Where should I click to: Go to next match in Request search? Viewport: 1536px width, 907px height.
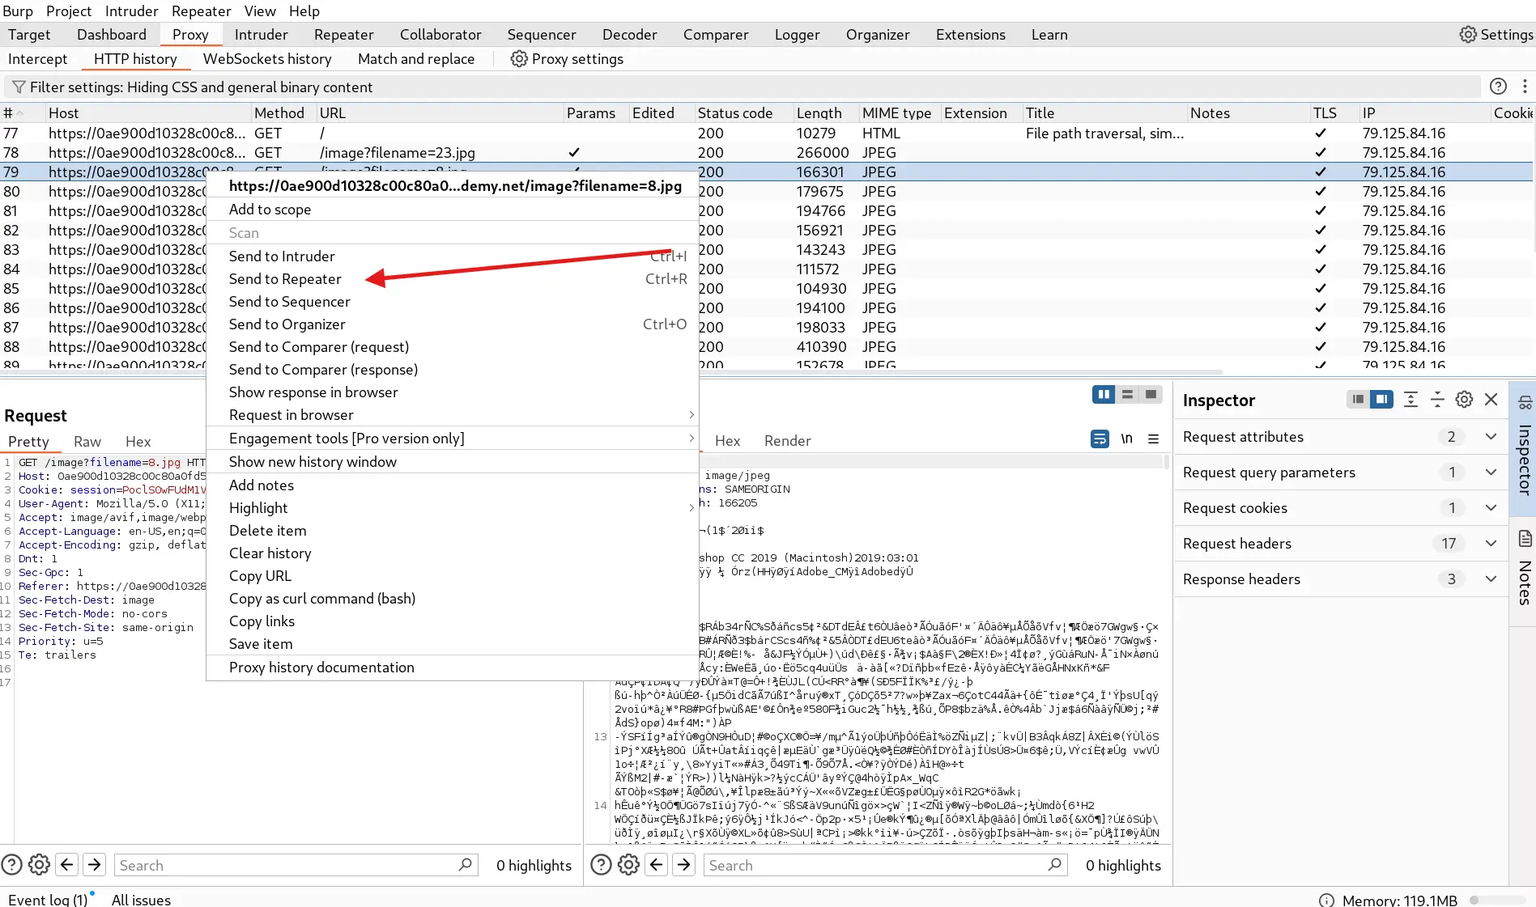click(x=95, y=865)
